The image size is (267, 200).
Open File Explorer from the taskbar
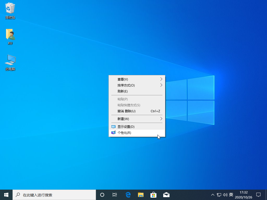[x=141, y=195]
